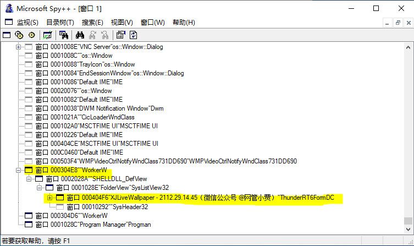Click the Find Window toolbar icon
The height and width of the screenshot is (246, 414).
64,35
